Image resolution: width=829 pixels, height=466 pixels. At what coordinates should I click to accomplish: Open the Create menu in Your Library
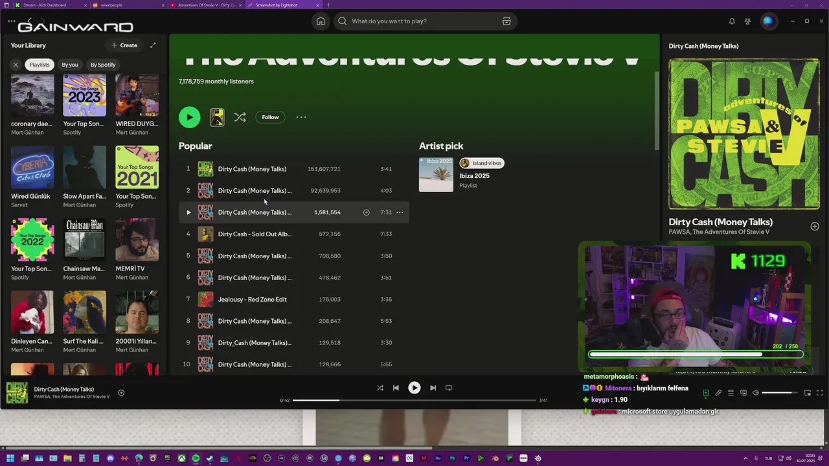point(124,45)
